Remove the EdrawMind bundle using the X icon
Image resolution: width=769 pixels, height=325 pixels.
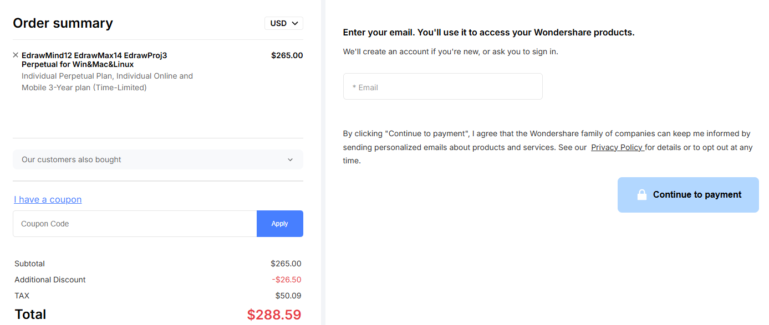(x=16, y=55)
